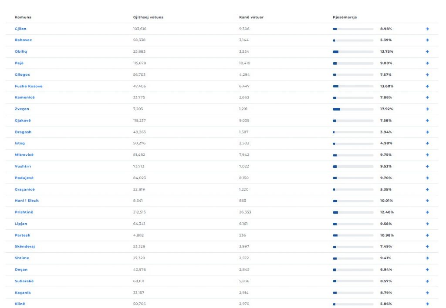
Task: Open the Kaçanik municipality link
Action: point(23,293)
